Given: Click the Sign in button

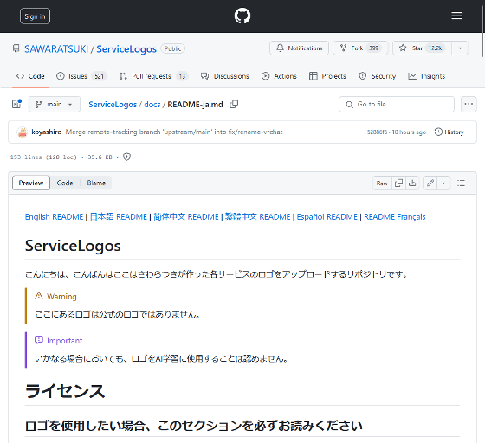Looking at the screenshot, I should 35,16.
